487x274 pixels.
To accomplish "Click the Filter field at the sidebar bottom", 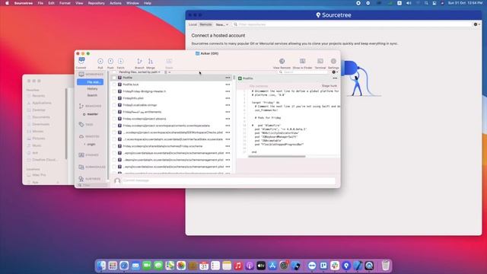I will click(x=92, y=185).
